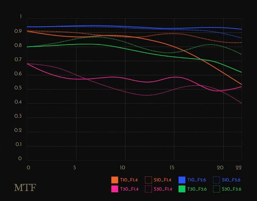This screenshot has width=257, height=201.
Task: Select the S30_F1.4 legend label text
Action: coord(164,189)
